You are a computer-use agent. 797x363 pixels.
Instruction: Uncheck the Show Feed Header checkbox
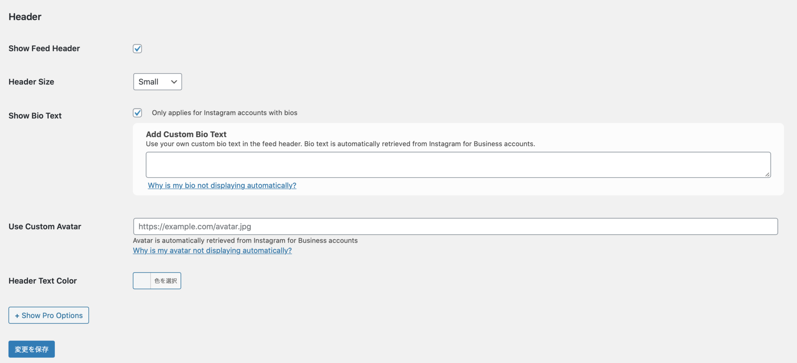137,49
